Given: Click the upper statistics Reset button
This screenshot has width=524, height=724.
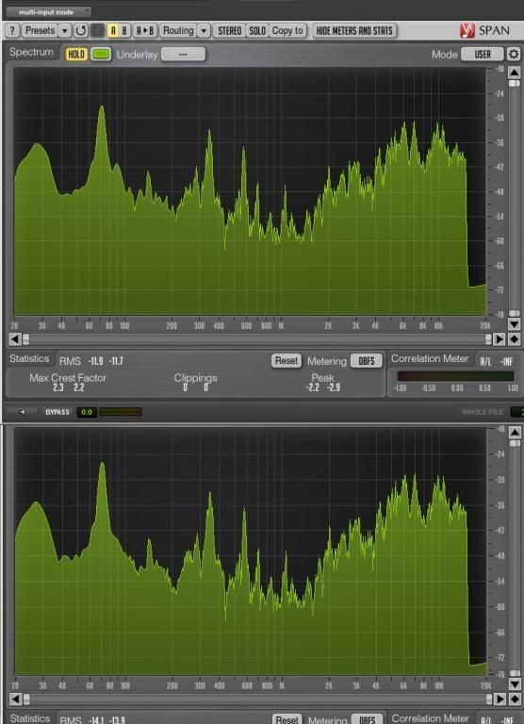Looking at the screenshot, I should point(287,361).
